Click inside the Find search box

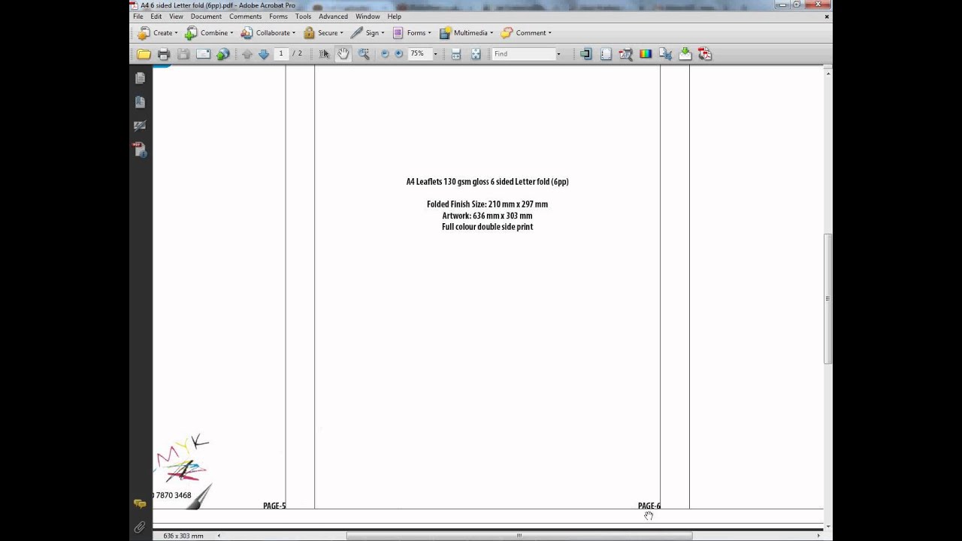(523, 54)
